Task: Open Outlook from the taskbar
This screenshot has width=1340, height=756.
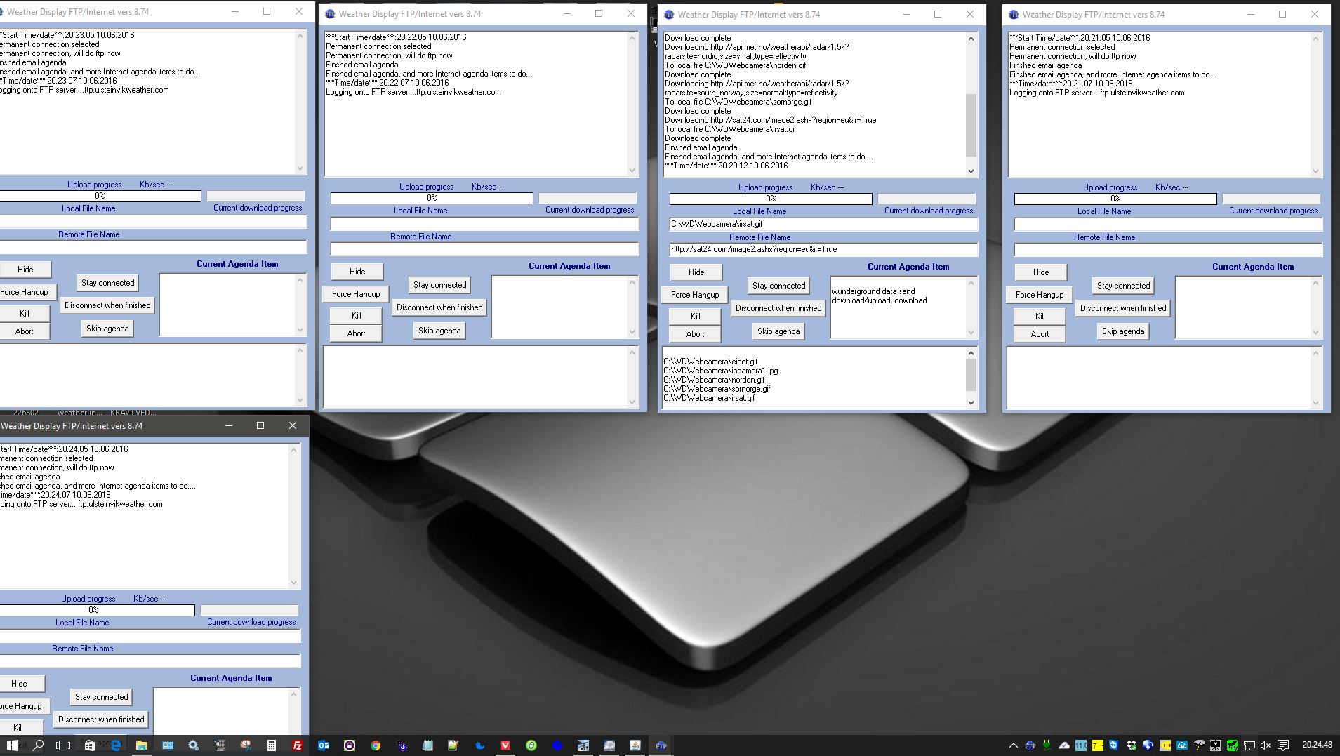Action: (323, 745)
